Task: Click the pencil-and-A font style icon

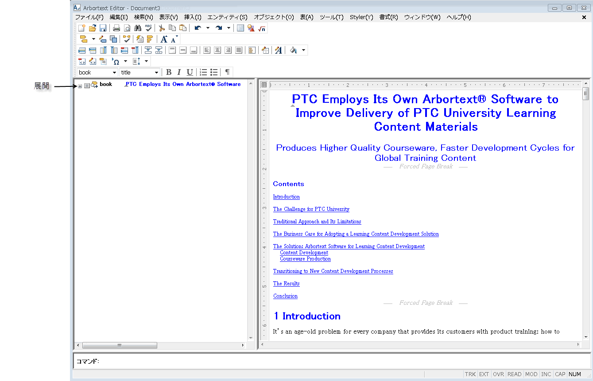Action: point(278,50)
